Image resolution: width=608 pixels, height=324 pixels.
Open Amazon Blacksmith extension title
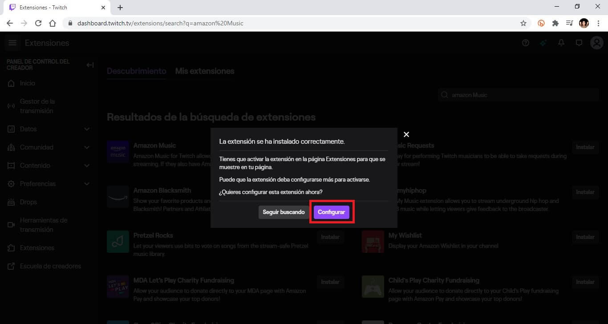[x=162, y=190]
